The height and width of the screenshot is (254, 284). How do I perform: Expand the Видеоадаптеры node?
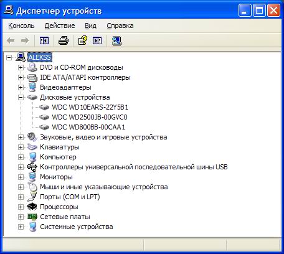pyautogui.click(x=21, y=87)
